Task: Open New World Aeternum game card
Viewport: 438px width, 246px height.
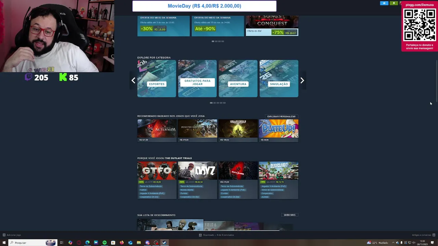Action: [157, 131]
